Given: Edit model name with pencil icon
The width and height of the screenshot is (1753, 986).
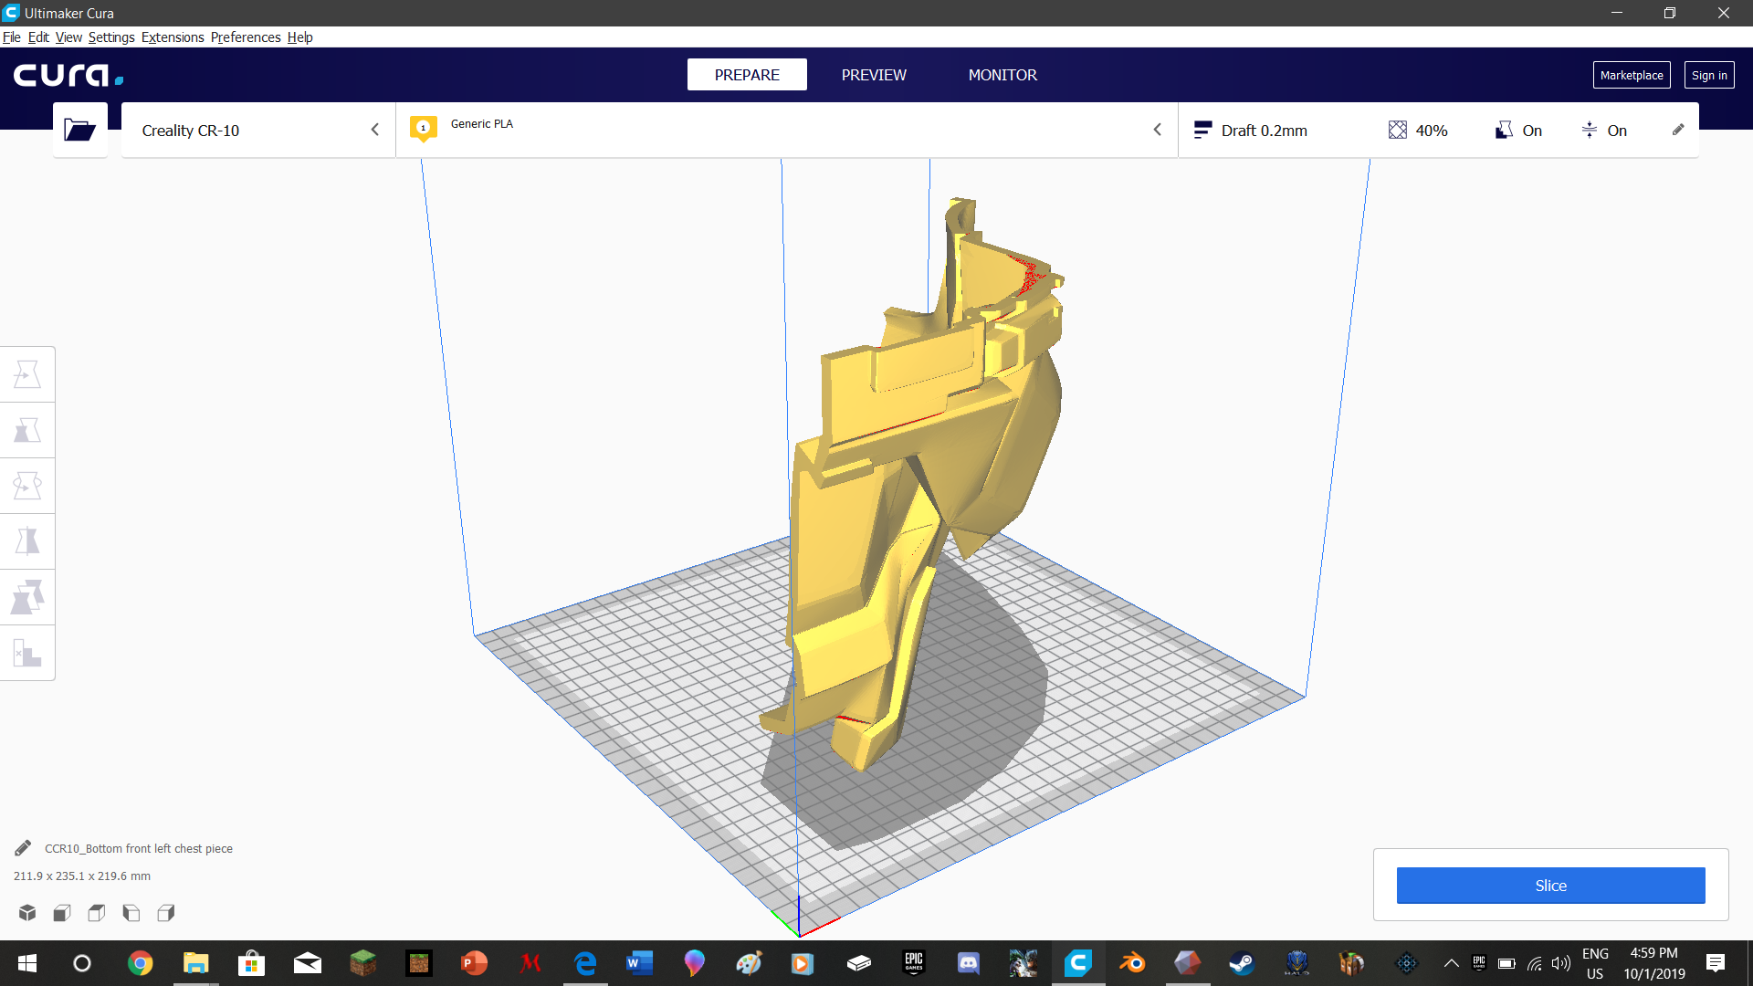Looking at the screenshot, I should [23, 848].
